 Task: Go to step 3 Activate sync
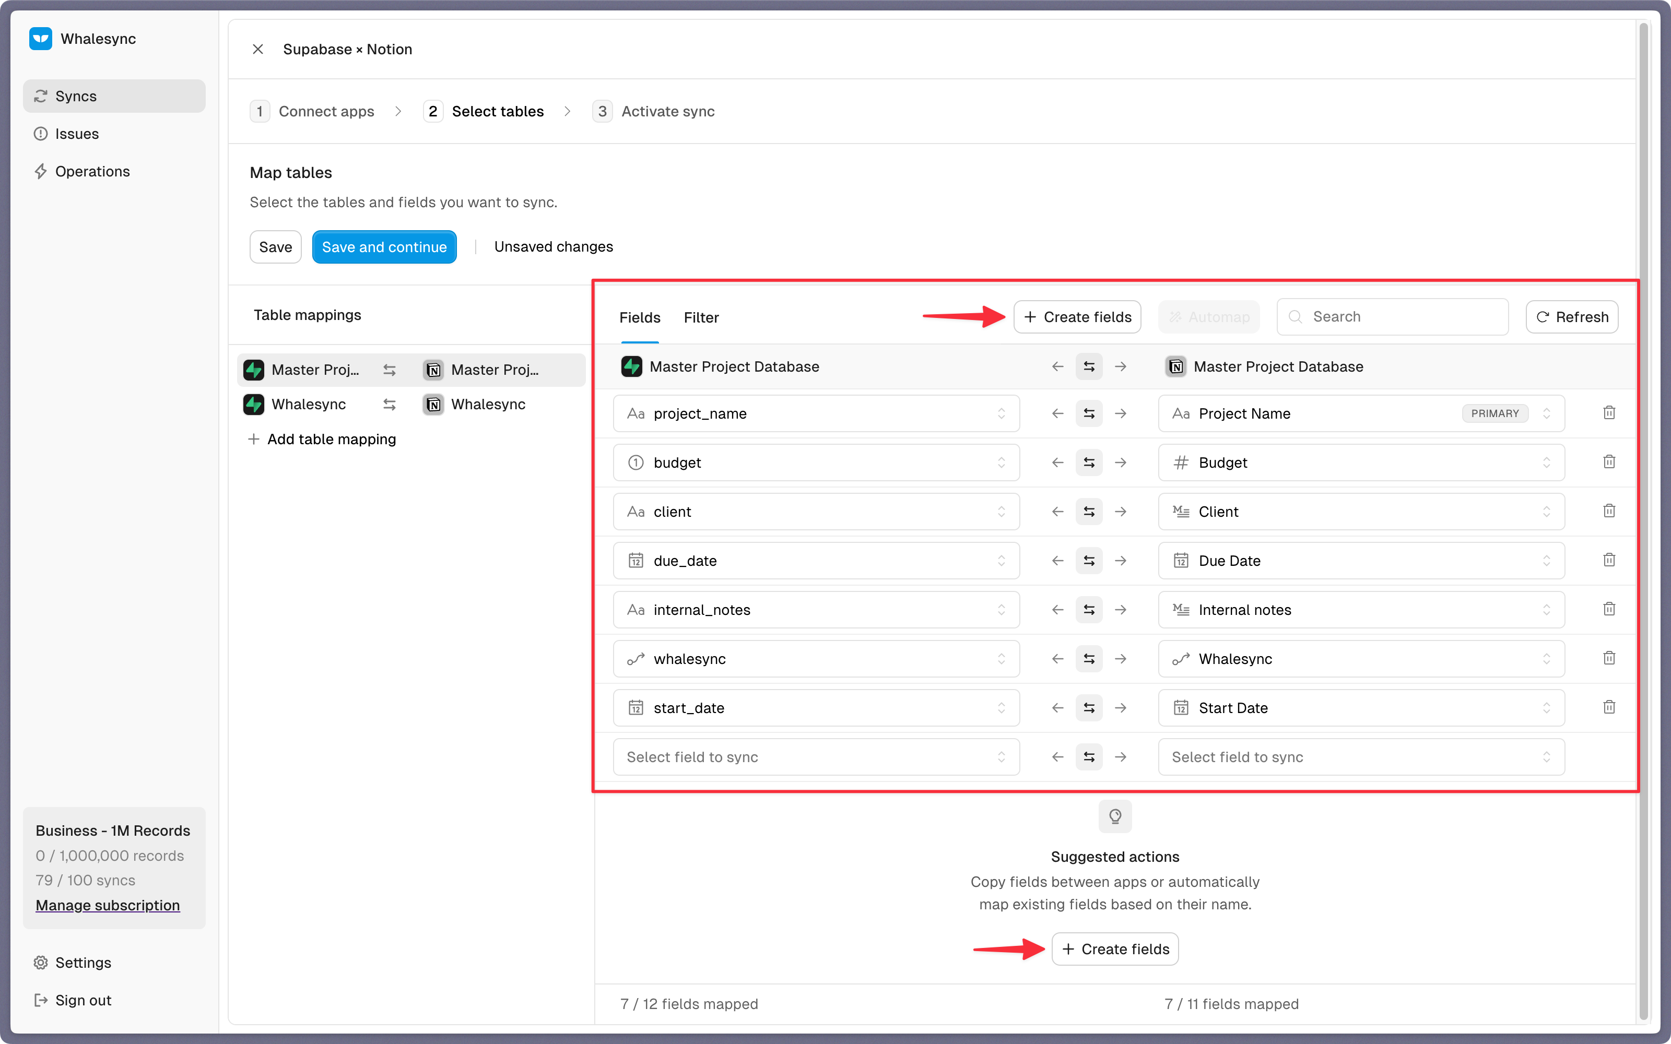tap(653, 111)
